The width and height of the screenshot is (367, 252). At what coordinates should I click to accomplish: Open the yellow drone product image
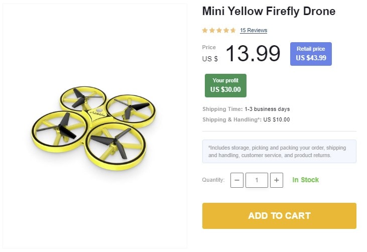pos(95,127)
